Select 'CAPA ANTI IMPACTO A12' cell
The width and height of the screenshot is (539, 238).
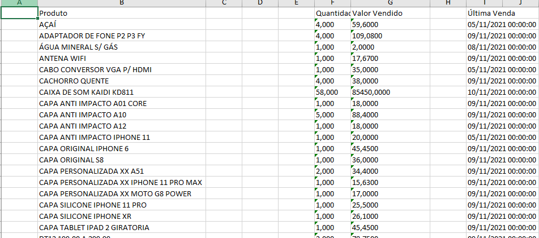122,126
